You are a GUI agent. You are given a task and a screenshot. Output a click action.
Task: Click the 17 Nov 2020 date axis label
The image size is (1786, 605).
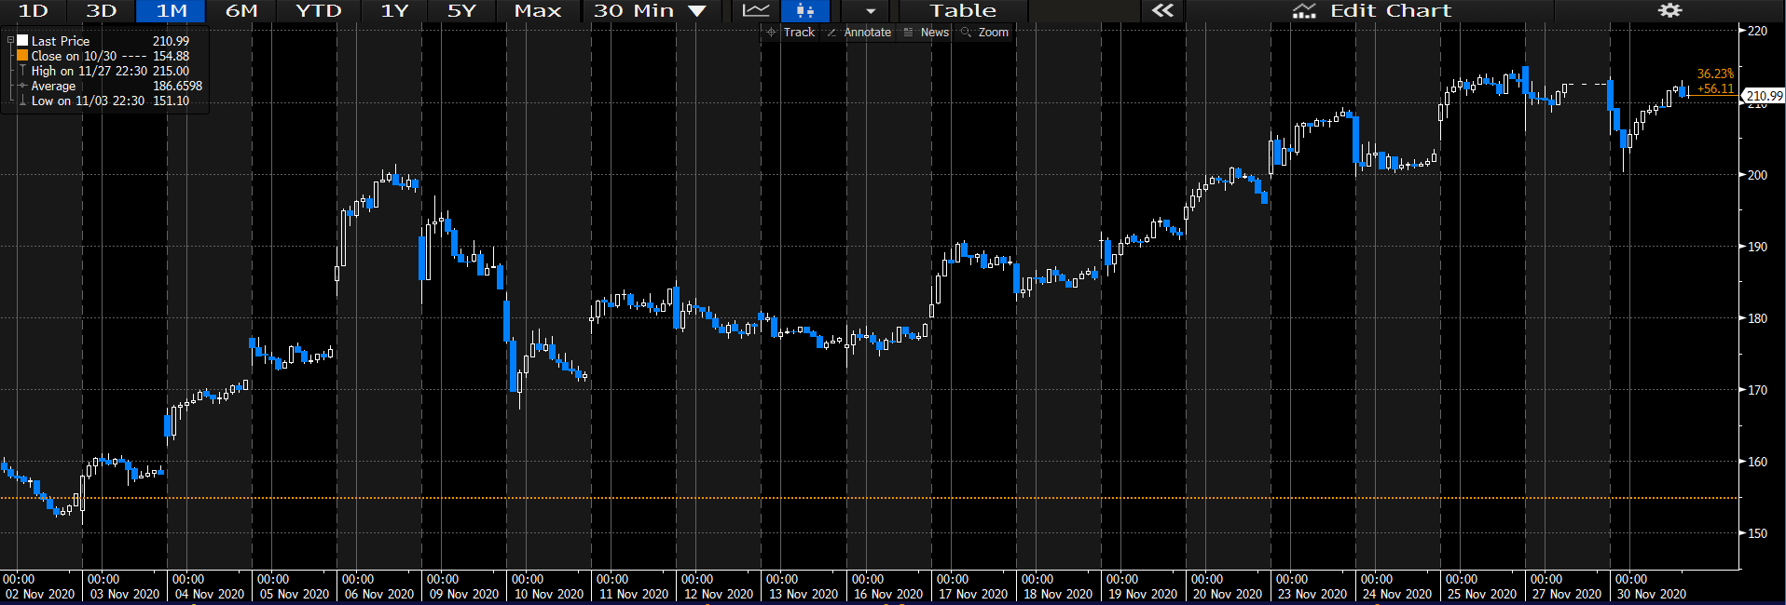(972, 594)
